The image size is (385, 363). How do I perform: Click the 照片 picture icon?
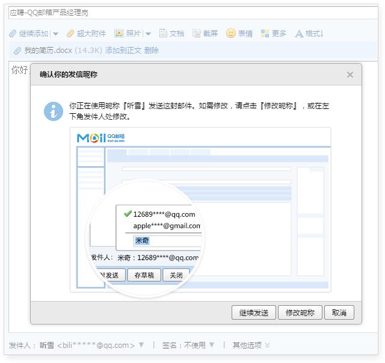[x=119, y=33]
